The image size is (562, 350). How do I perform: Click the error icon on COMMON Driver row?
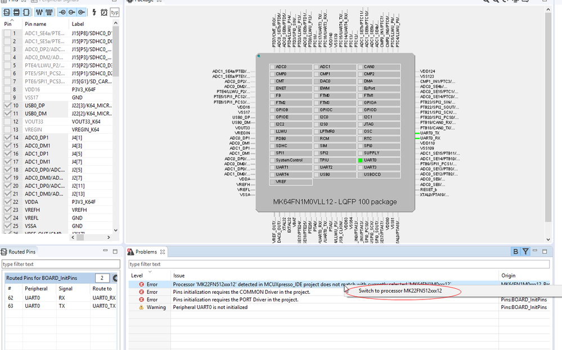tap(141, 292)
